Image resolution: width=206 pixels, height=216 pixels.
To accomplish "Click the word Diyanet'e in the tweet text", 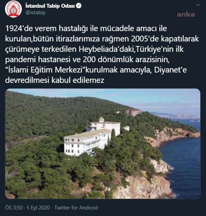I will click(170, 70).
